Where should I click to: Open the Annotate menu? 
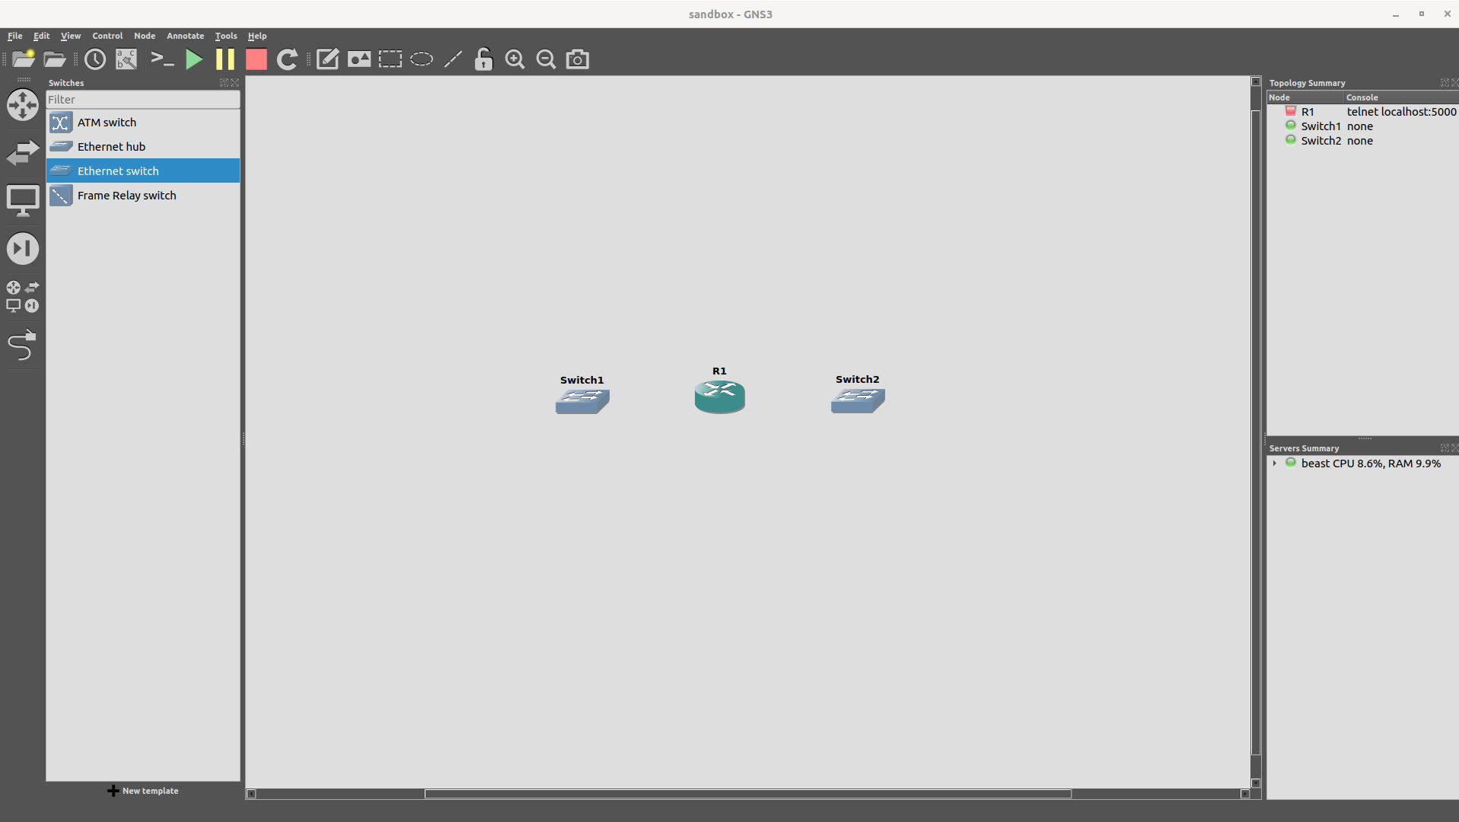click(185, 36)
